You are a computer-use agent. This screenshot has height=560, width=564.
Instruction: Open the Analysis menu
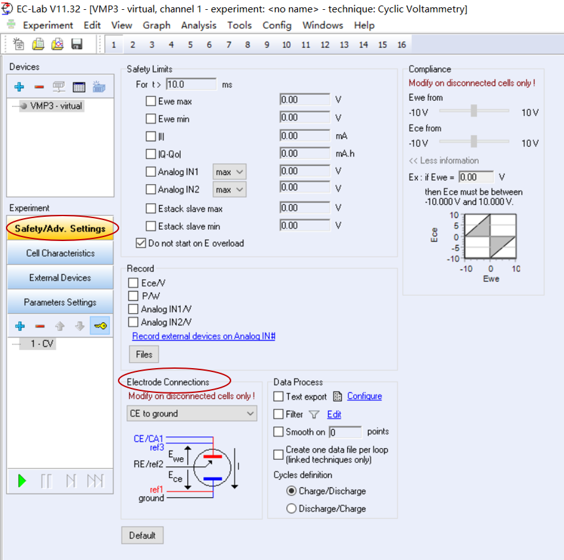click(x=198, y=25)
